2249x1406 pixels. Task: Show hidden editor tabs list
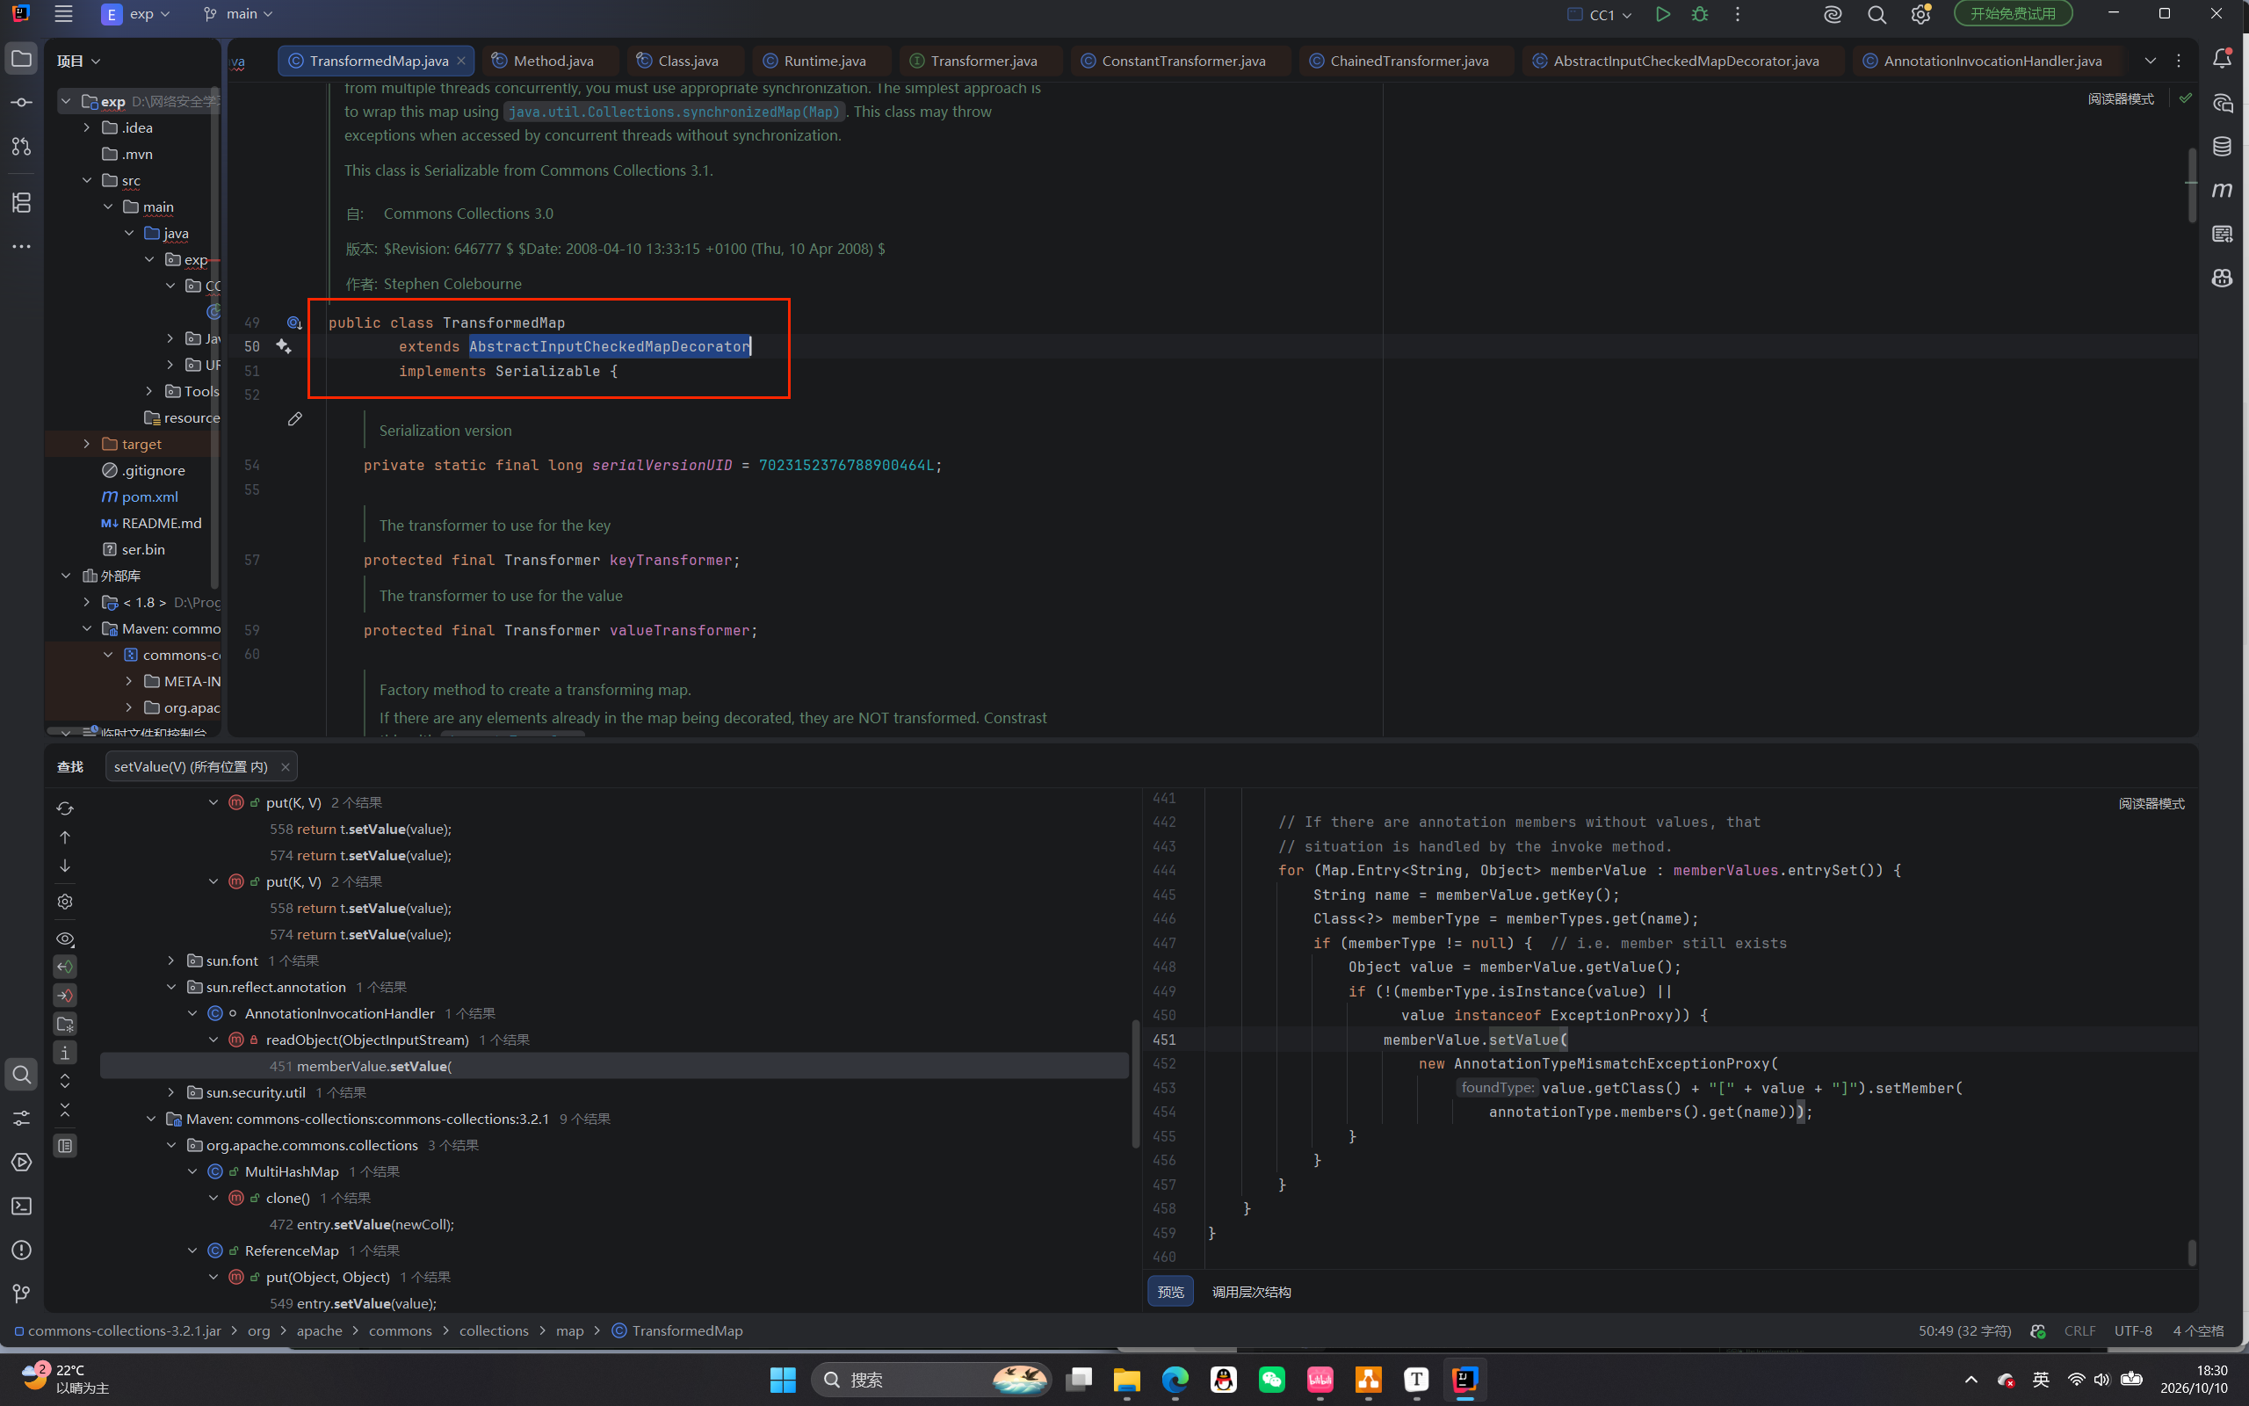point(2150,61)
